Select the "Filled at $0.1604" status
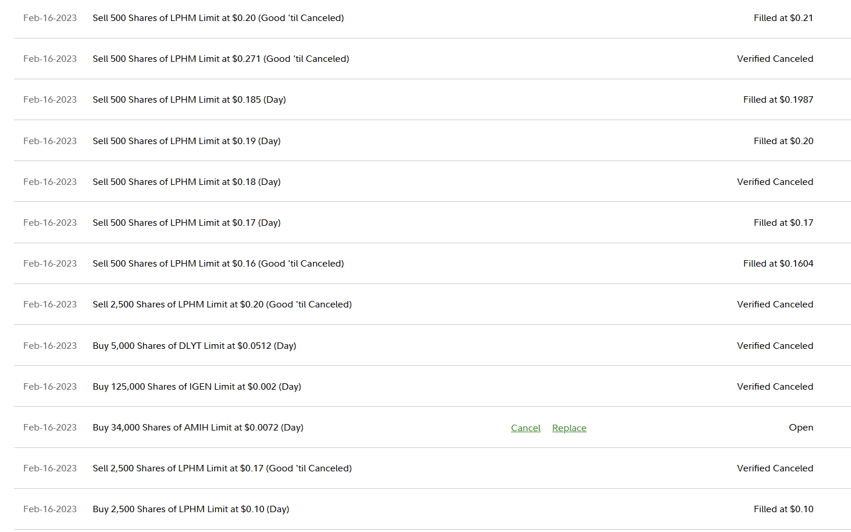The width and height of the screenshot is (851, 532). tap(778, 264)
